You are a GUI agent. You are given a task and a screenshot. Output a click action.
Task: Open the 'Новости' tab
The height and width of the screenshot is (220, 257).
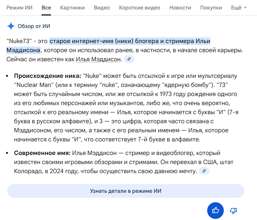point(180,8)
